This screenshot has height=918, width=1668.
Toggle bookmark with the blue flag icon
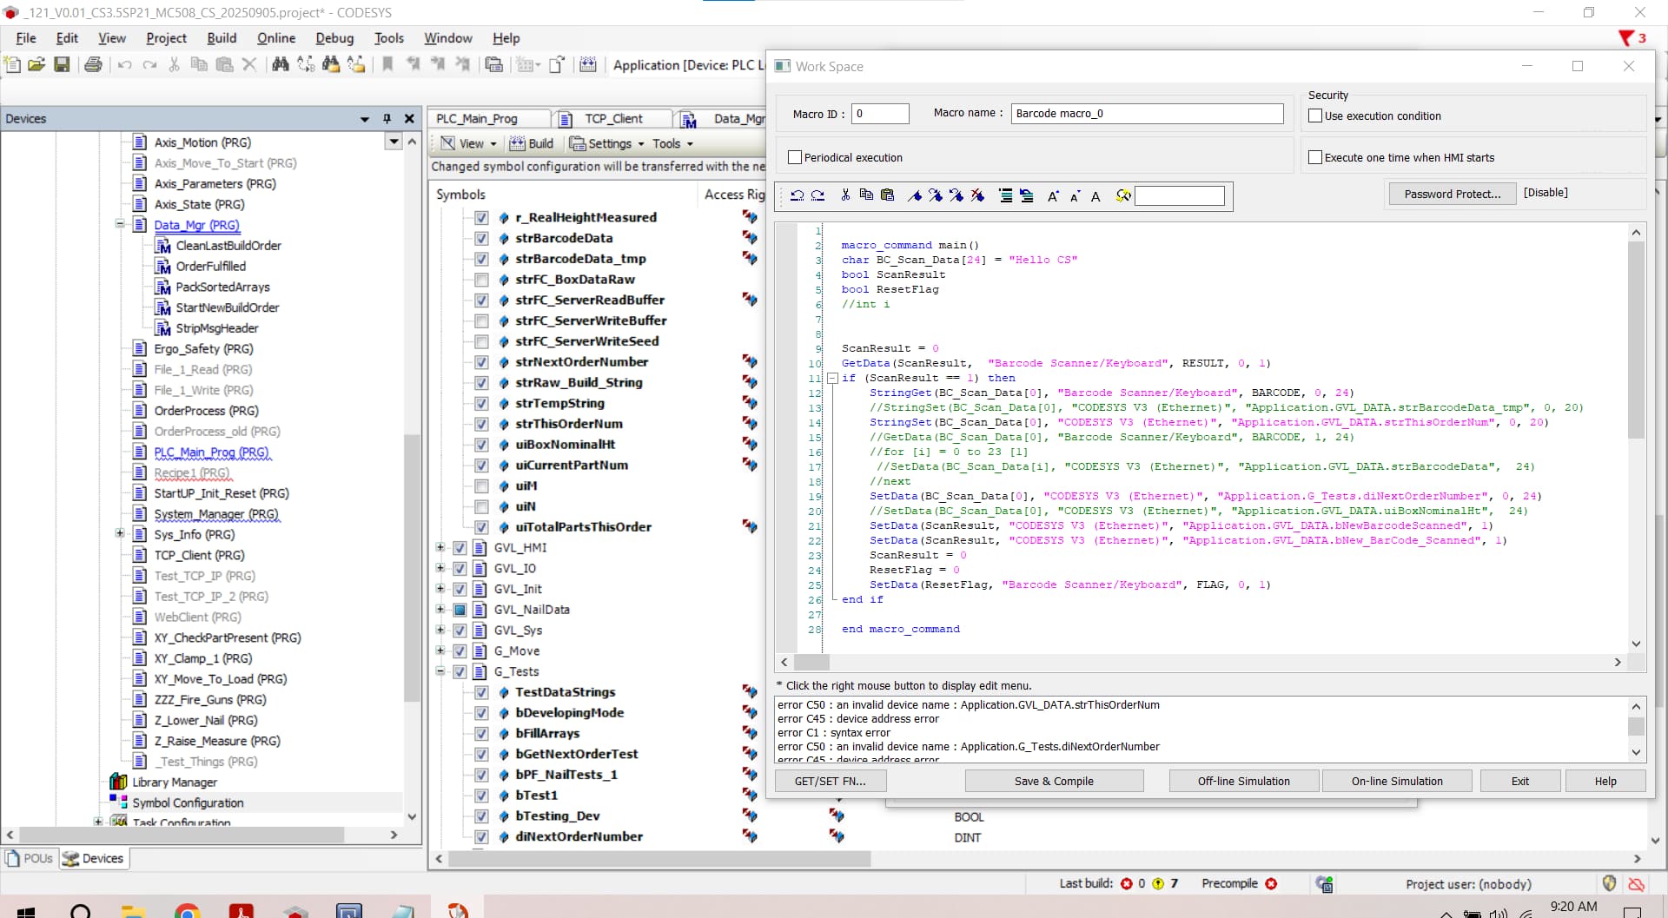point(915,196)
